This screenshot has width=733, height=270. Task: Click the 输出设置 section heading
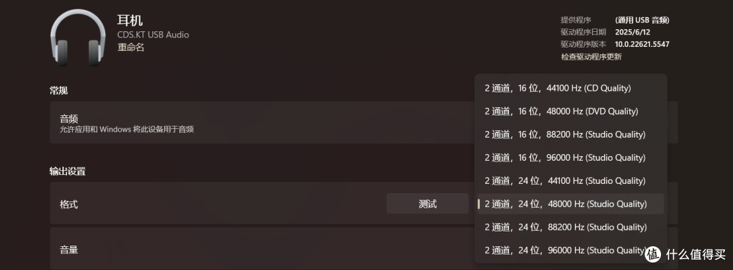67,172
